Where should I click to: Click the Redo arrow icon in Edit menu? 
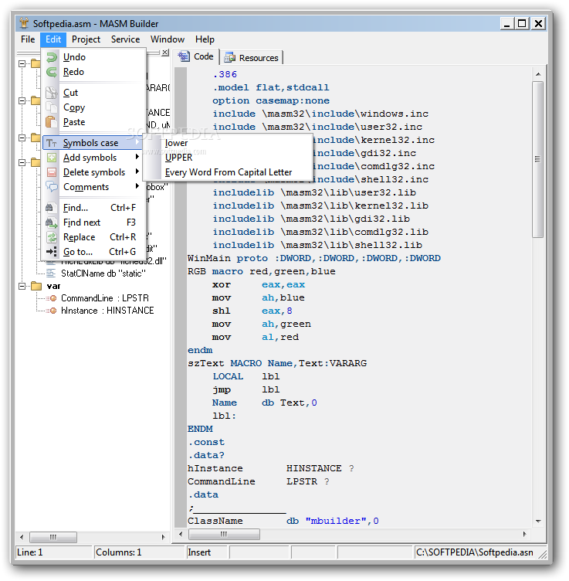tap(52, 72)
